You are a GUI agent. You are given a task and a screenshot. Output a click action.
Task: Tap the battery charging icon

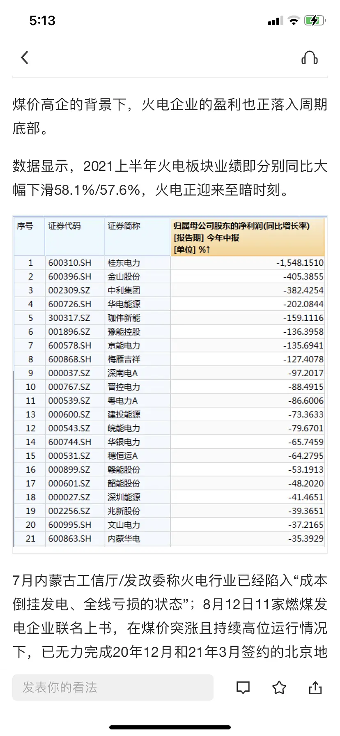315,21
